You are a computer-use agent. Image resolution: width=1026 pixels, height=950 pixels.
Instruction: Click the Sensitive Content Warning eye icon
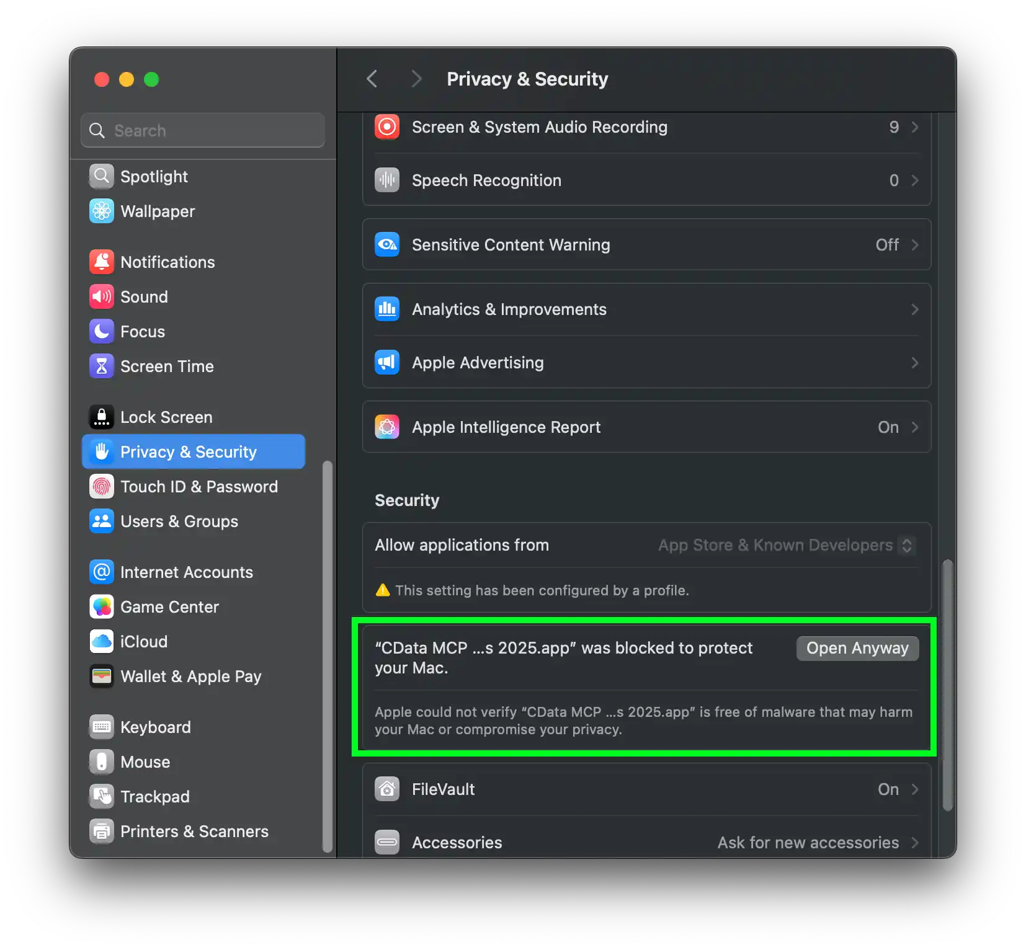click(387, 245)
